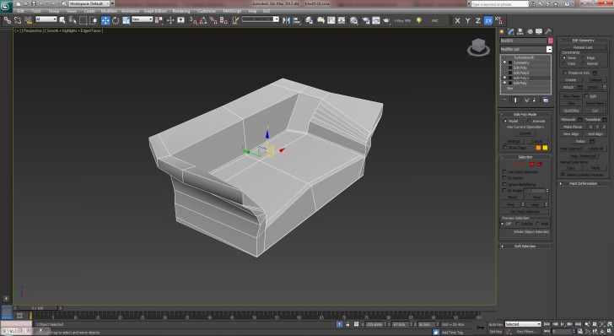
Task: Click the orange cage color swatch
Action: tap(538, 148)
